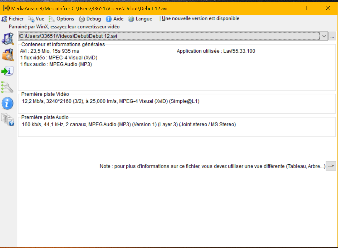Click the Langue globe icon
338x248 pixels.
point(131,19)
